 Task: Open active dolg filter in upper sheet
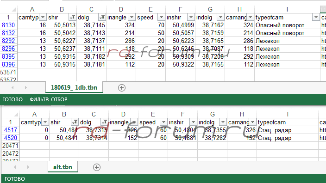pyautogui.click(x=102, y=17)
